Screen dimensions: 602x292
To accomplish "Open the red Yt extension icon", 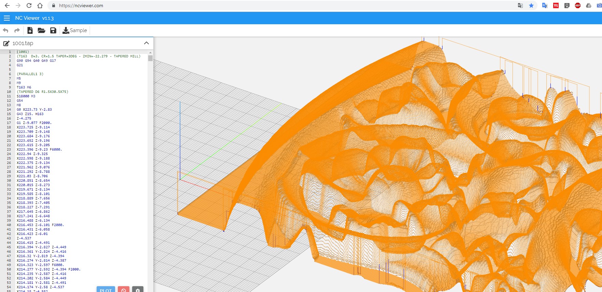I will point(556,5).
